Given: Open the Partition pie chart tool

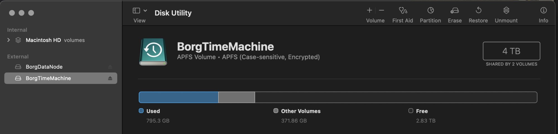Looking at the screenshot, I should click(430, 11).
